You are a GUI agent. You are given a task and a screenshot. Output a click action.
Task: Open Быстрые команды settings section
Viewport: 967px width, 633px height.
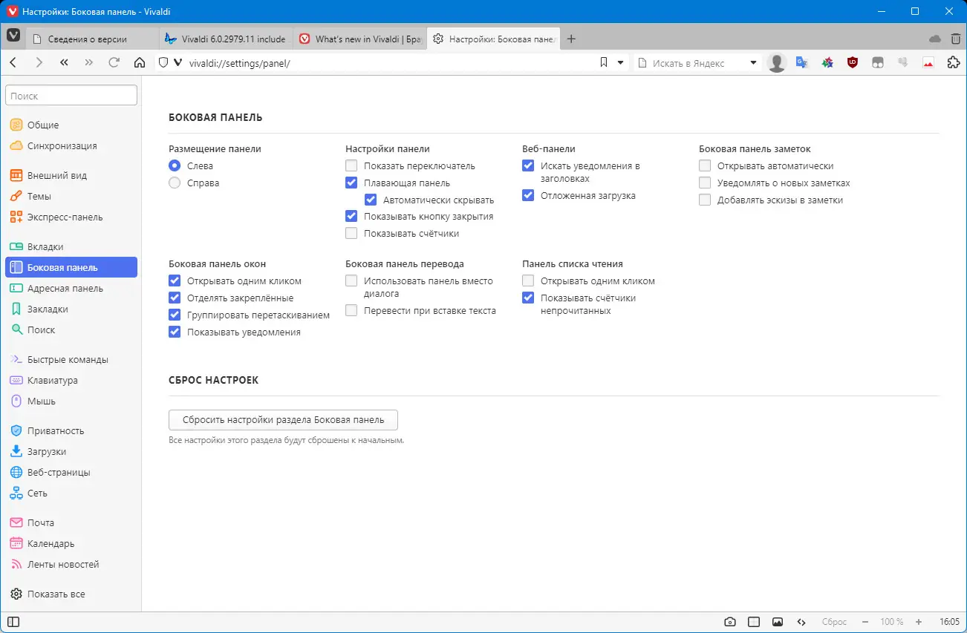[71, 360]
